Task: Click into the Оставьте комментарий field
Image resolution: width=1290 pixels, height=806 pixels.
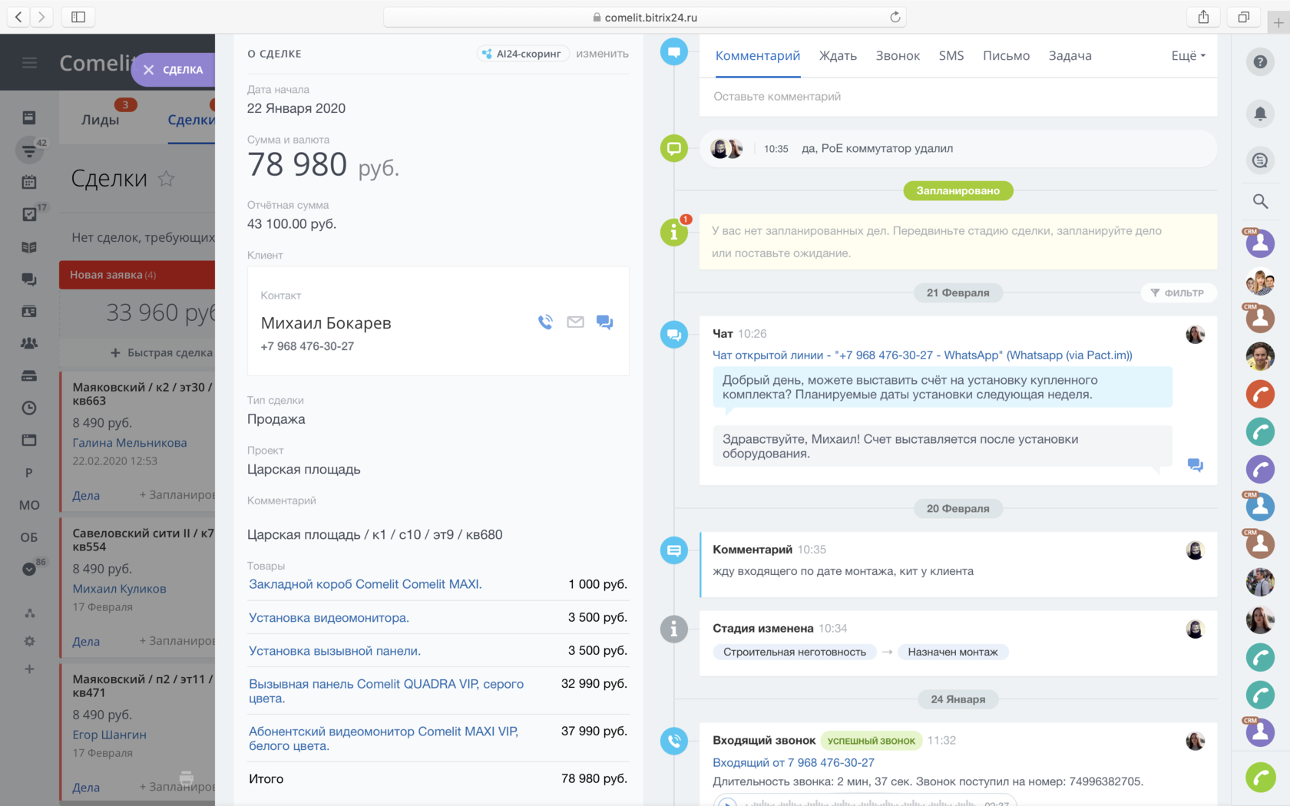Action: (x=958, y=97)
